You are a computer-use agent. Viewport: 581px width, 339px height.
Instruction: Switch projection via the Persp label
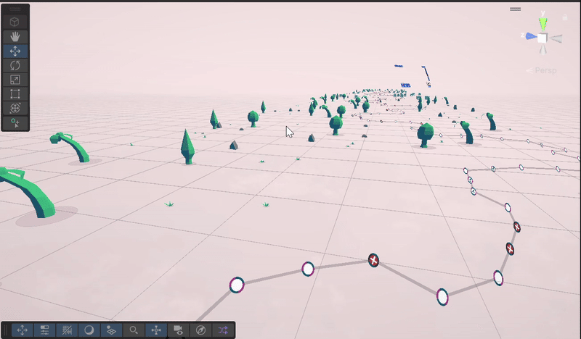[x=545, y=70]
